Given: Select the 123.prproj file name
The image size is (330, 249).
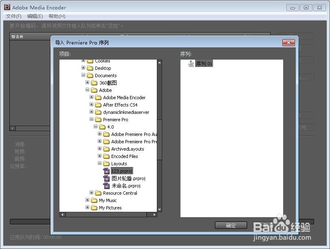Looking at the screenshot, I should tap(122, 171).
